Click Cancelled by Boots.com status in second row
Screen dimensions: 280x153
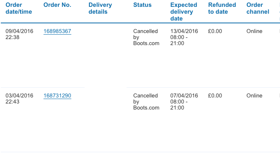click(146, 101)
